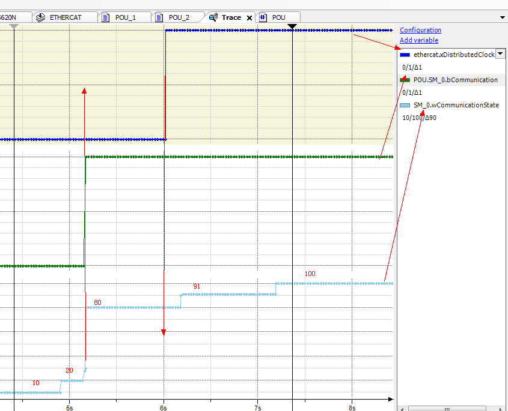Open the trace Configuration link
Viewport: 508px width, 411px height.
(420, 30)
